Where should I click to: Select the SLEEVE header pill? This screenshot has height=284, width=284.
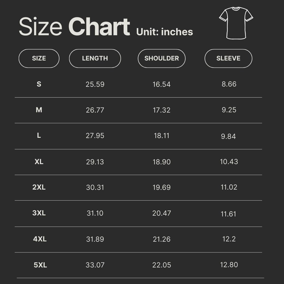(229, 58)
